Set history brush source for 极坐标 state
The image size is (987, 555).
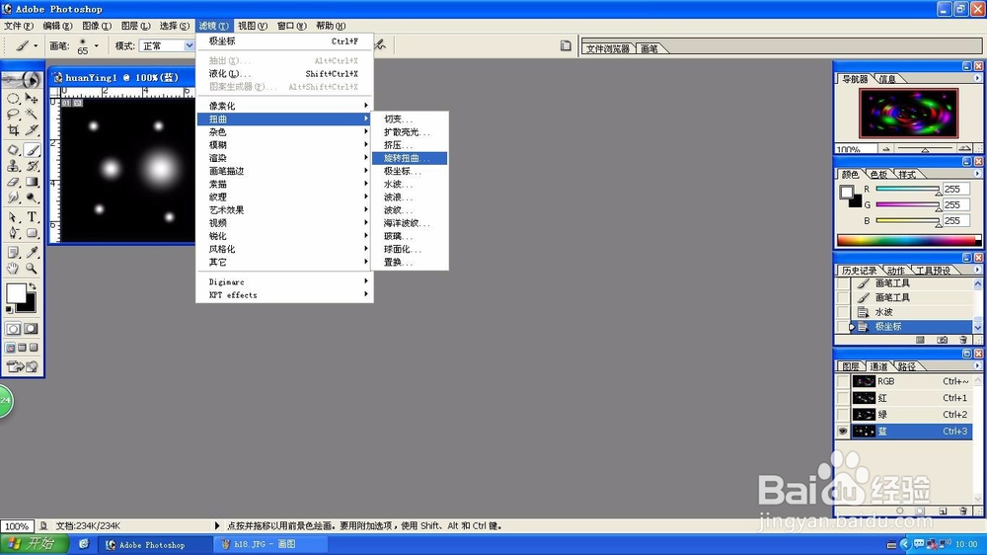(843, 326)
